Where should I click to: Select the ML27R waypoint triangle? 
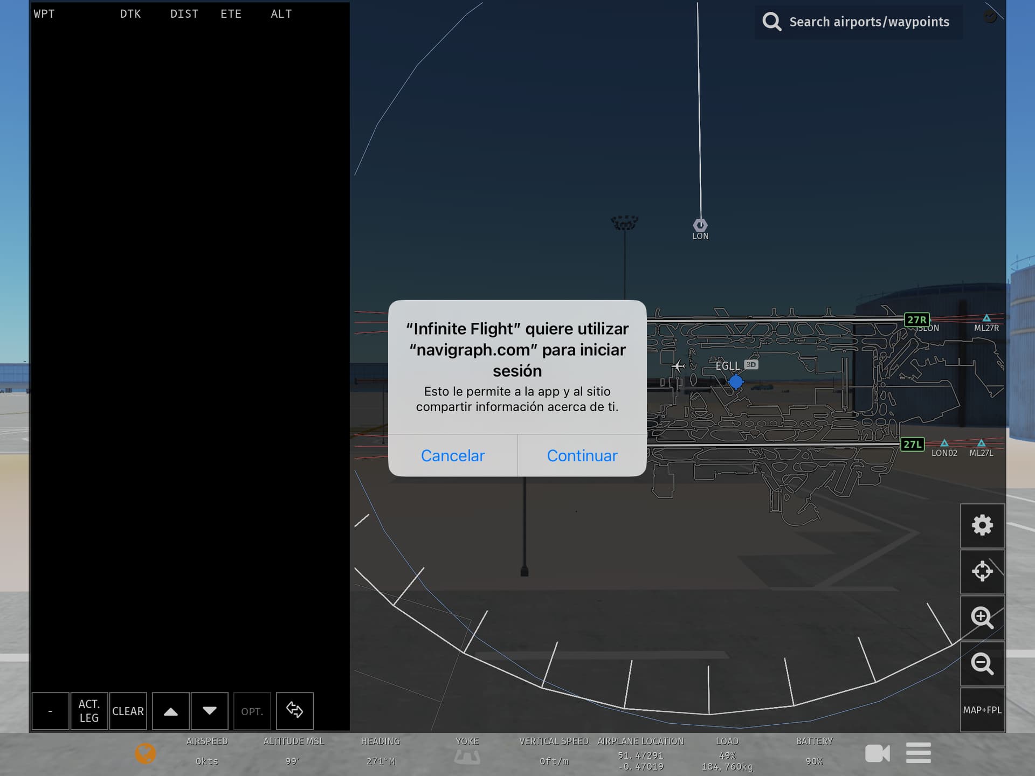[x=986, y=318]
